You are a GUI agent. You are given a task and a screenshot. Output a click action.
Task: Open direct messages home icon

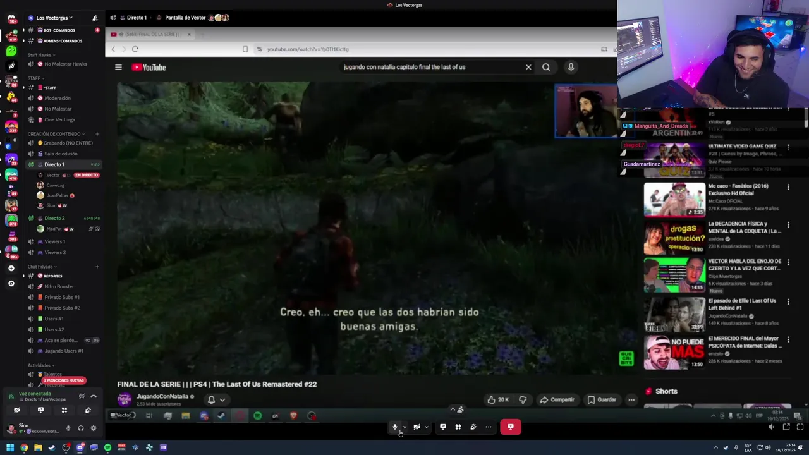(11, 19)
